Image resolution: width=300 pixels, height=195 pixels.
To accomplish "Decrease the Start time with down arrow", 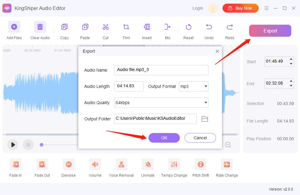I will click(x=291, y=64).
